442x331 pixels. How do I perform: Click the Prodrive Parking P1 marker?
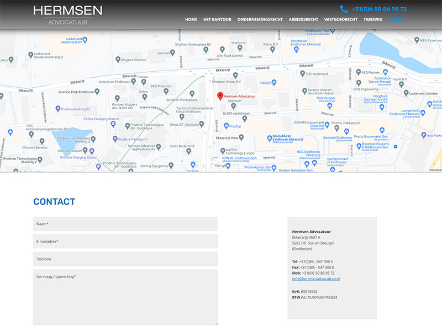tap(115, 139)
